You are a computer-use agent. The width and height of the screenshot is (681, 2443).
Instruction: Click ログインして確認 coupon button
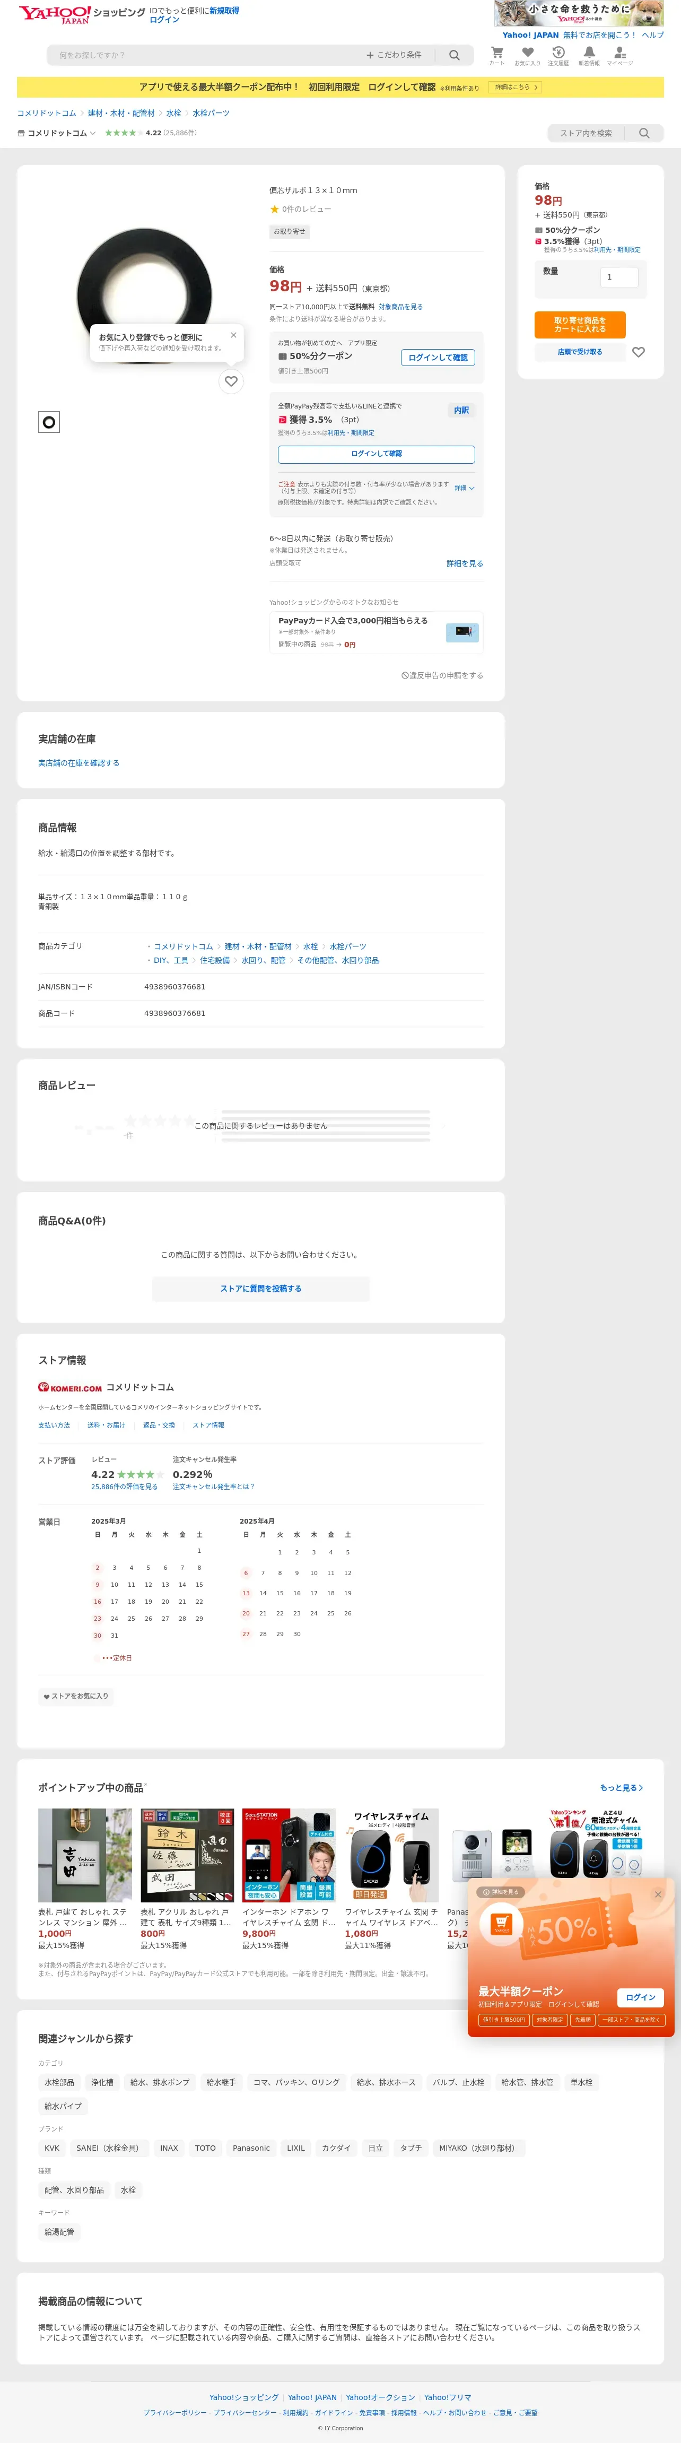pyautogui.click(x=438, y=358)
